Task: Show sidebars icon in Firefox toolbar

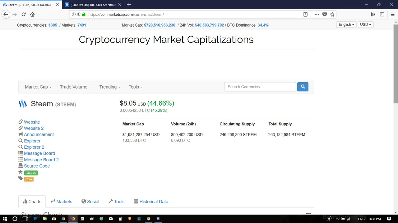Action: tap(382, 14)
